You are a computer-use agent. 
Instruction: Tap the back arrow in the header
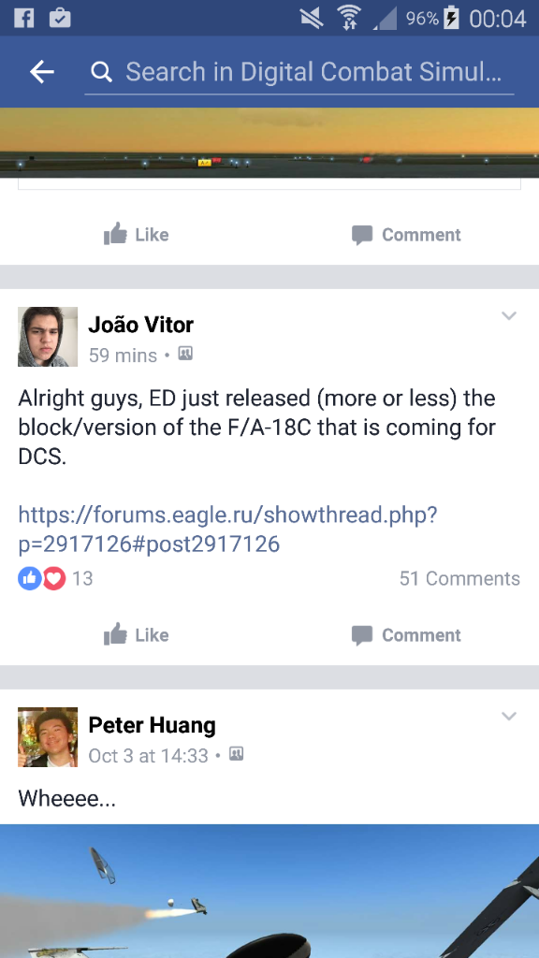tap(42, 72)
